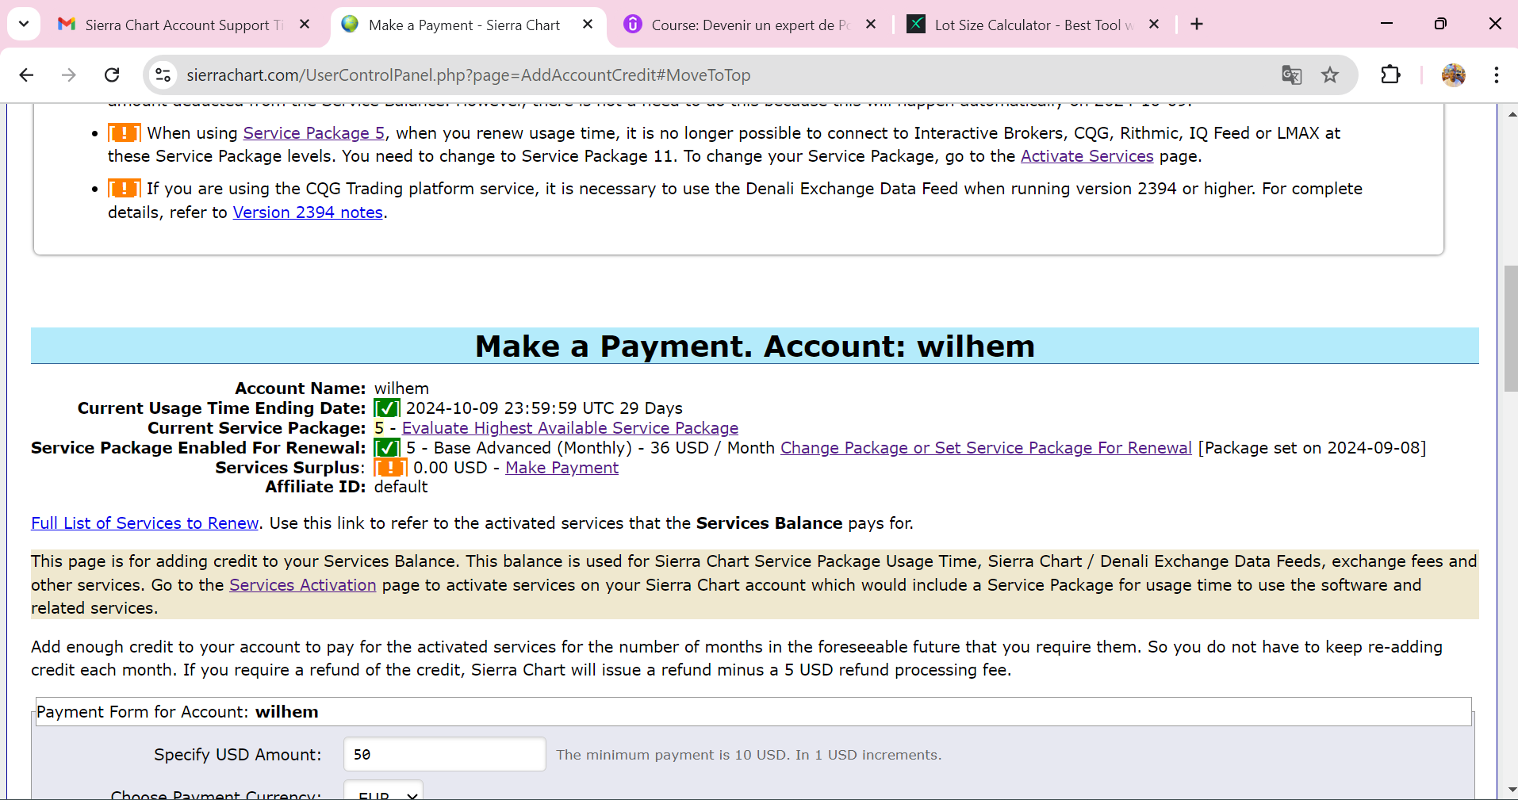Click the page vertical scrollbar thumb
The image size is (1518, 800).
1511,329
